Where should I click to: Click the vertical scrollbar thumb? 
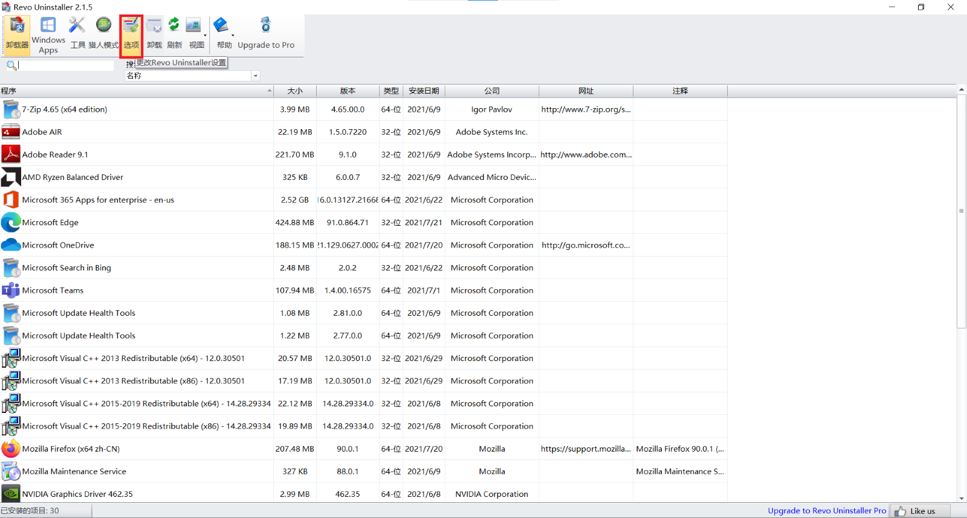coord(962,211)
